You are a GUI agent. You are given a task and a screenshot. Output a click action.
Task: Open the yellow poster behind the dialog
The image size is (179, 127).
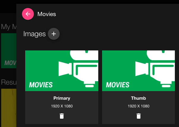click(x=9, y=108)
